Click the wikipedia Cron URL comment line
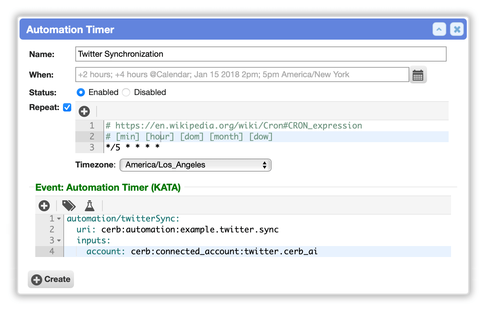Screen dimensions: 487x311 coord(234,125)
